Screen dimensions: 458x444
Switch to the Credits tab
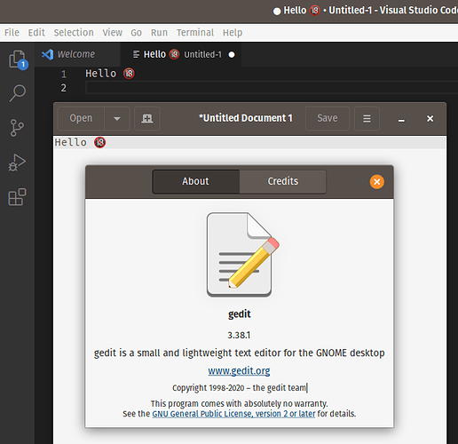(283, 181)
